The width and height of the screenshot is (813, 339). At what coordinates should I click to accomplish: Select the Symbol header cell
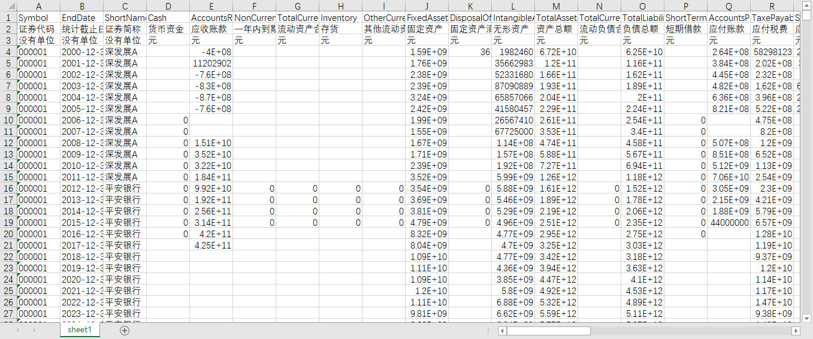pos(38,18)
